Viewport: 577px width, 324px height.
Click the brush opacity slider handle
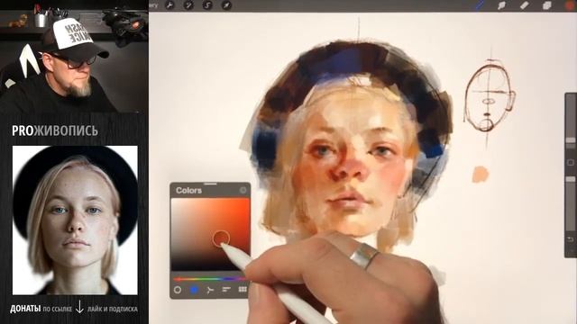pyautogui.click(x=571, y=179)
